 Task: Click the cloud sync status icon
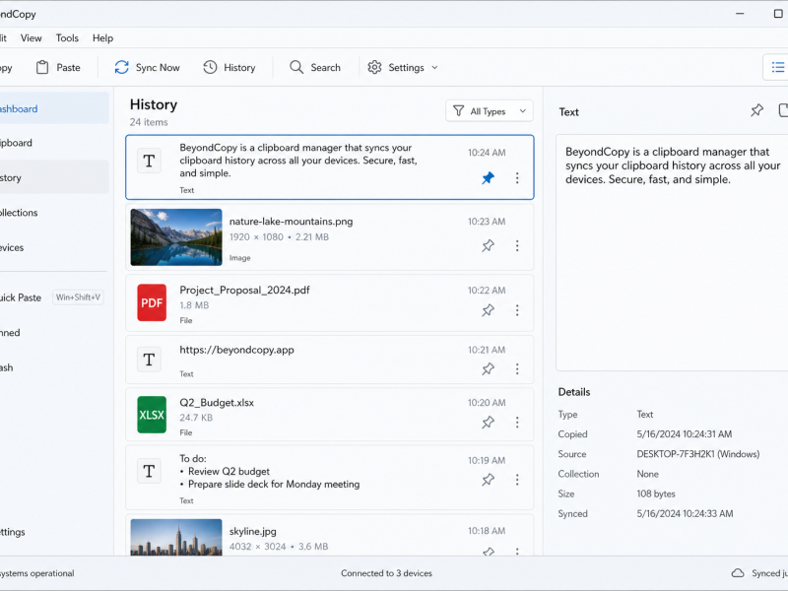[x=737, y=573]
